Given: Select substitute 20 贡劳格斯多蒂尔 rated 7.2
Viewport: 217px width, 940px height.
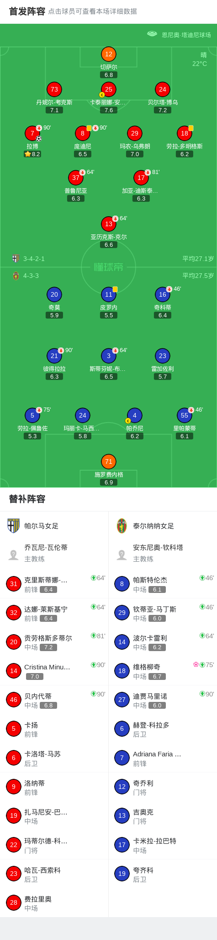Looking at the screenshot, I should point(54,642).
